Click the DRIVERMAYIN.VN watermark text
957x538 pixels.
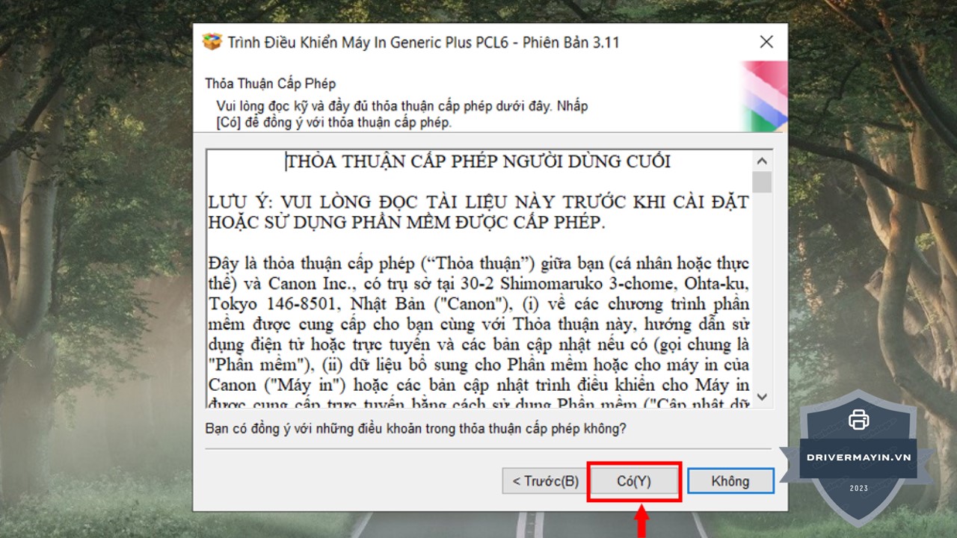point(858,457)
